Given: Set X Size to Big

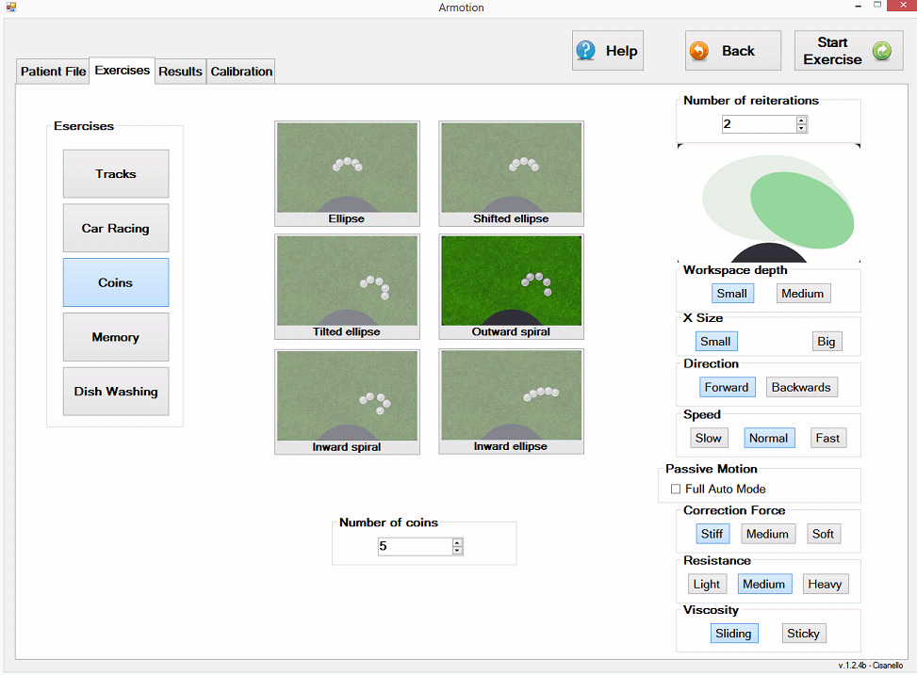Looking at the screenshot, I should 827,342.
